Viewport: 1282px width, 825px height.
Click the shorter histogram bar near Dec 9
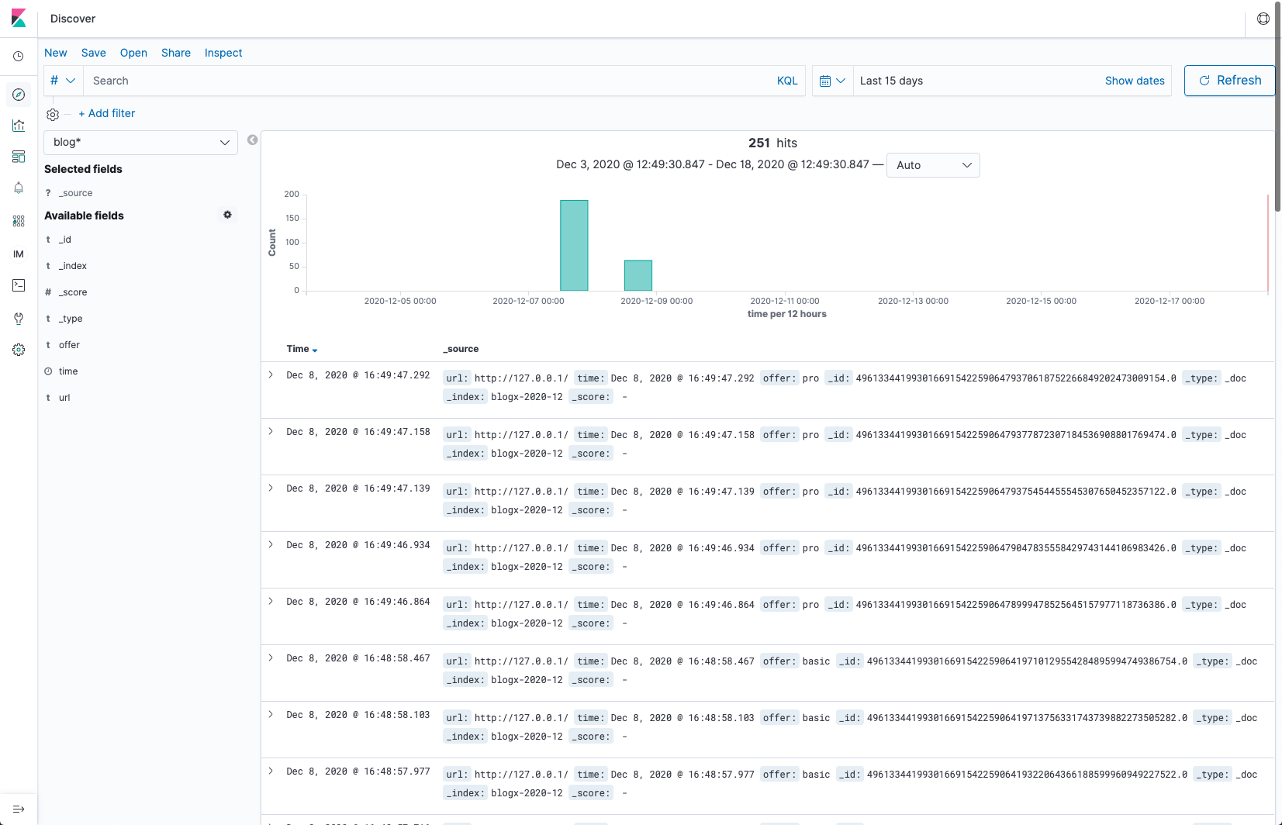[638, 275]
